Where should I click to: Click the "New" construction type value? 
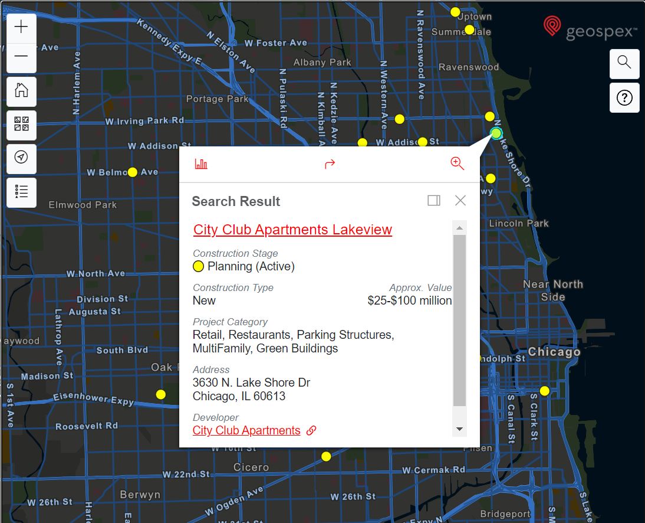(204, 300)
